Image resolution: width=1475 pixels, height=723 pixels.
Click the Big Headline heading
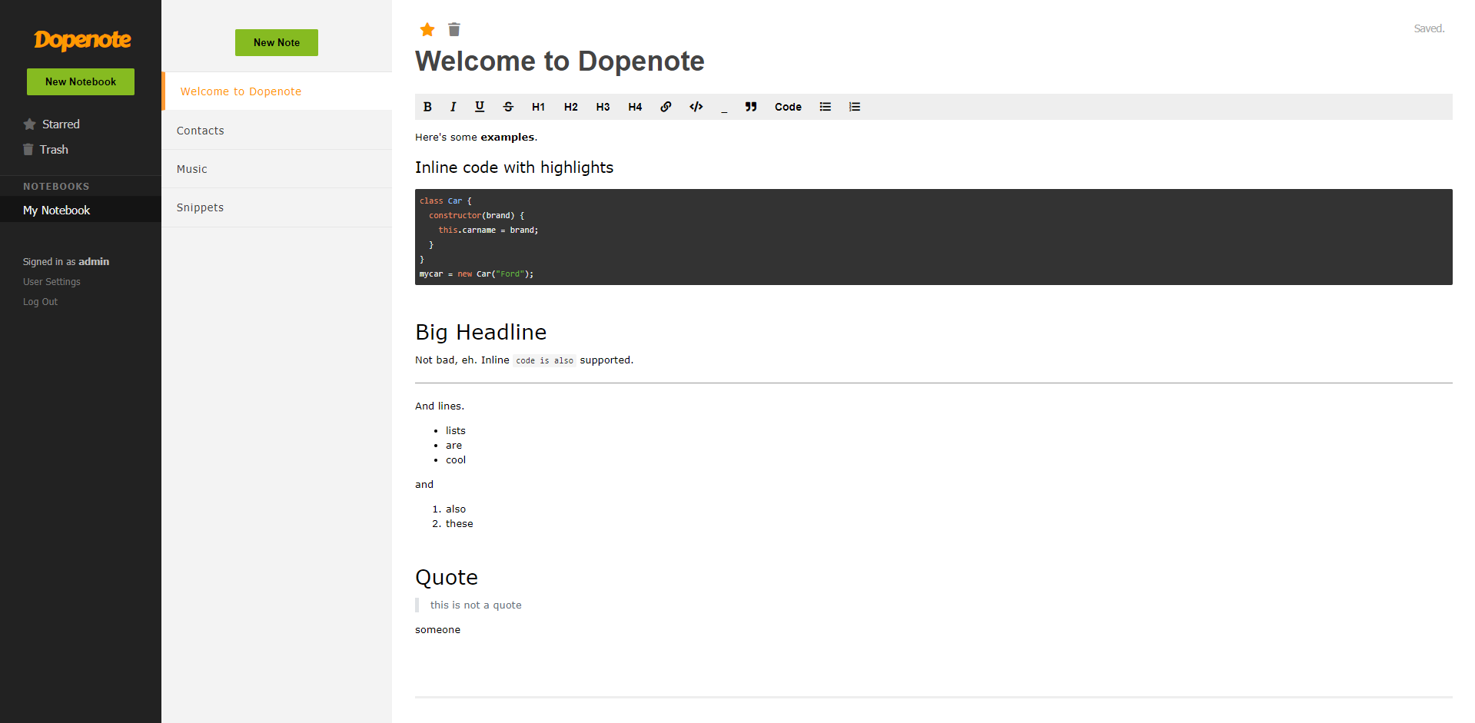(481, 332)
